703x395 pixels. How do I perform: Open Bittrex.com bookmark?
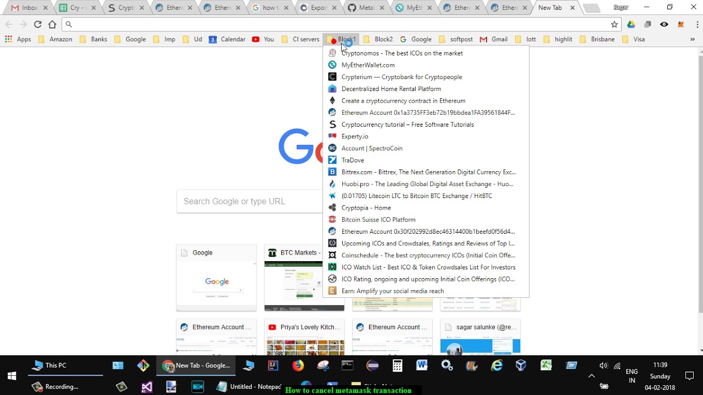426,172
